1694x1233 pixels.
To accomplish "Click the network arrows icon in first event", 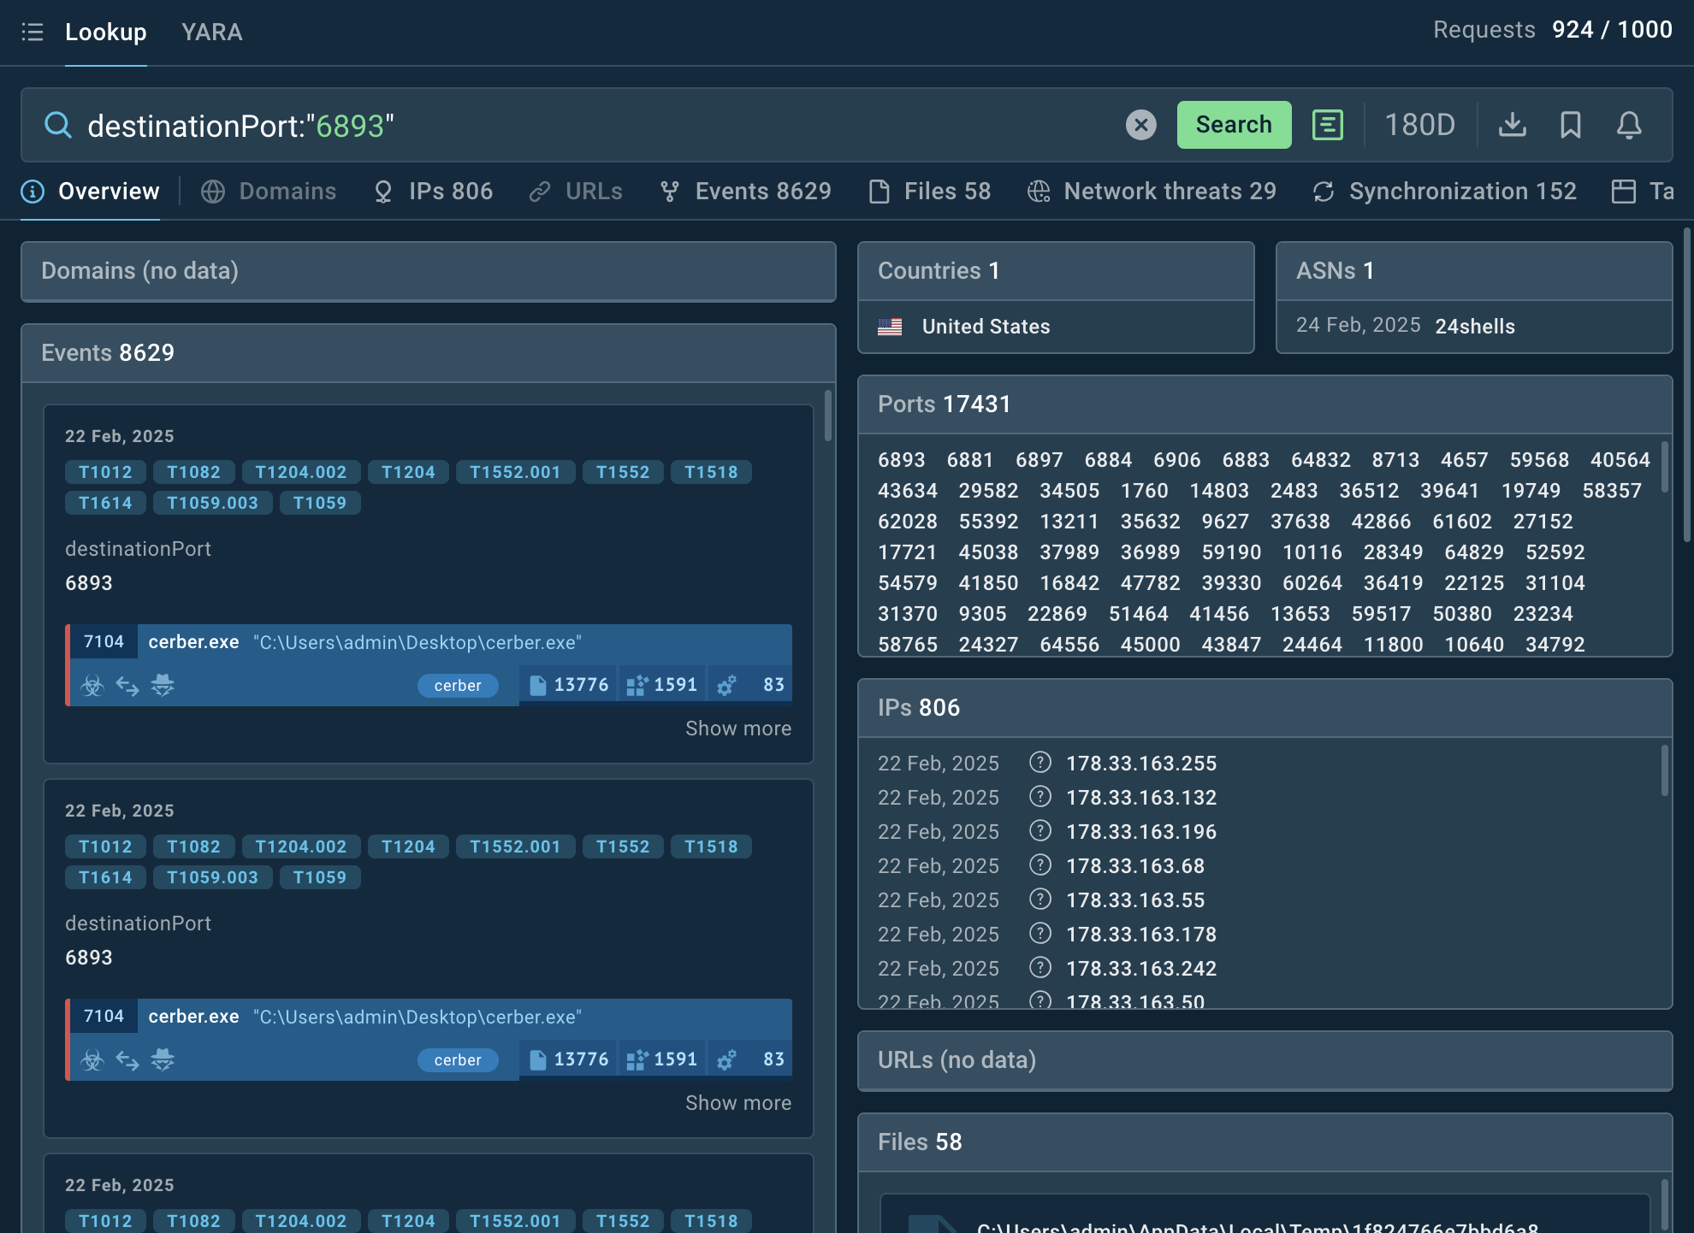I will click(127, 686).
